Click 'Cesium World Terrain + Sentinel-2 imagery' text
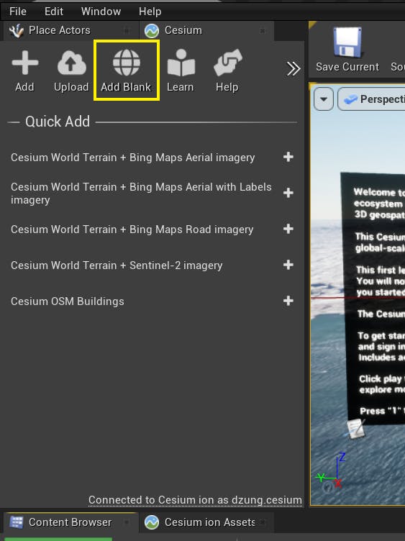The width and height of the screenshot is (405, 541). click(117, 265)
